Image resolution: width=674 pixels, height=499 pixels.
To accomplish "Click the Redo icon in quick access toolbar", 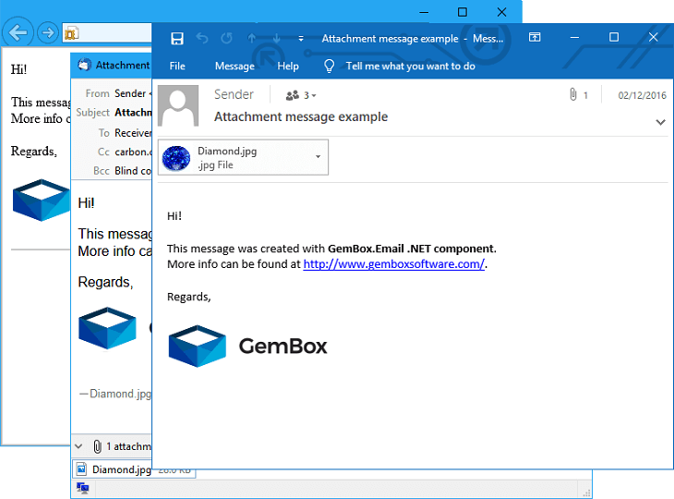I will pyautogui.click(x=226, y=39).
